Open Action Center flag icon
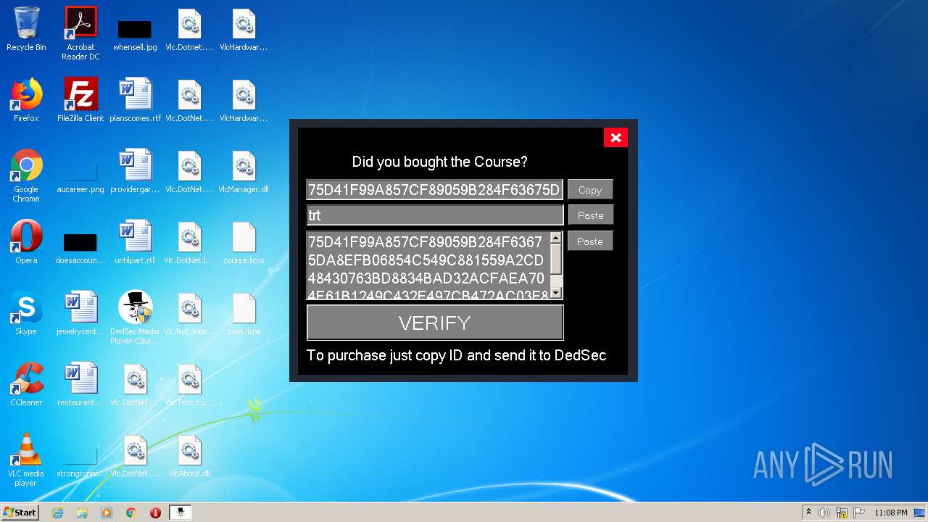 [x=859, y=513]
